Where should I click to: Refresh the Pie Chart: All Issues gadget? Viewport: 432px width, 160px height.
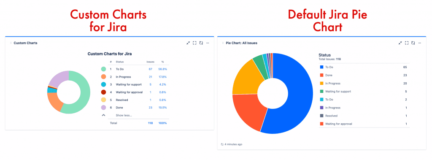[x=413, y=43]
